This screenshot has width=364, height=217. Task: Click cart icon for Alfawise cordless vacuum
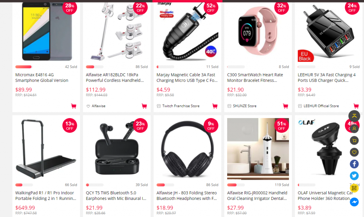[144, 106]
